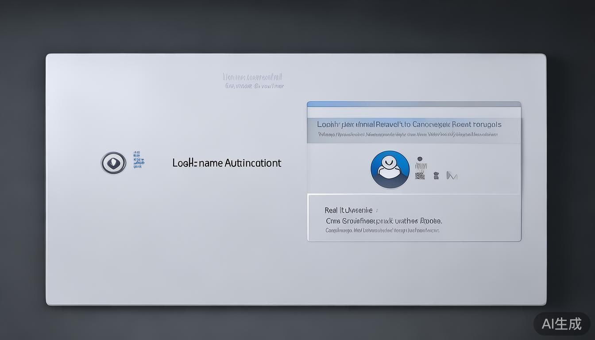
Task: Select the 'Lophr perc' dialog header text
Action: (x=409, y=124)
